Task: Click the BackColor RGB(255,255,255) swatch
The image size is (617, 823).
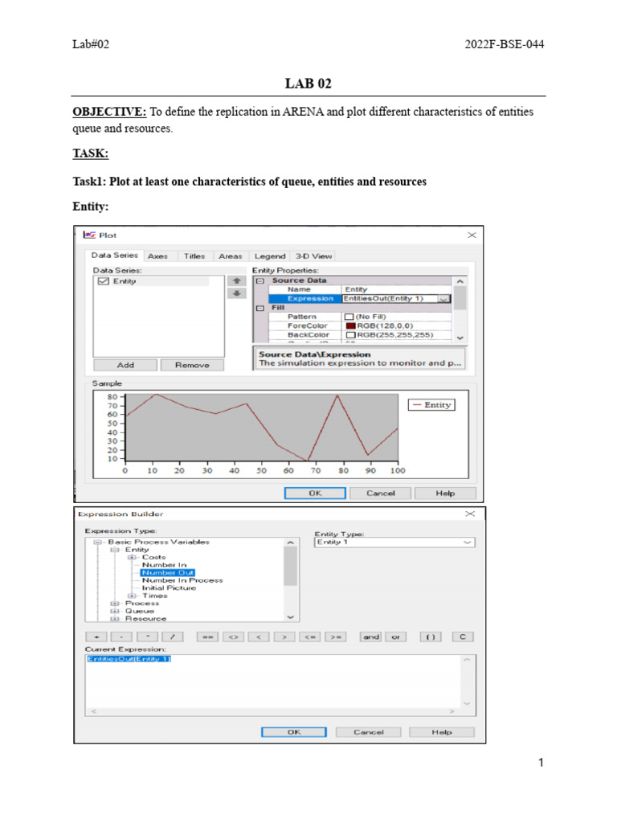Action: point(350,335)
